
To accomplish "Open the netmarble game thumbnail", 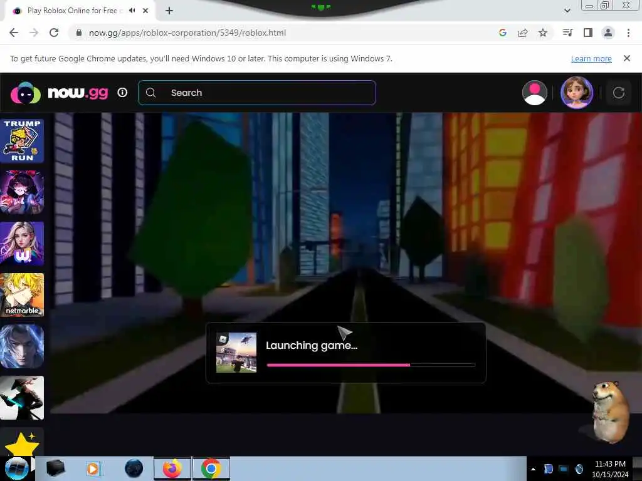I will (x=22, y=295).
